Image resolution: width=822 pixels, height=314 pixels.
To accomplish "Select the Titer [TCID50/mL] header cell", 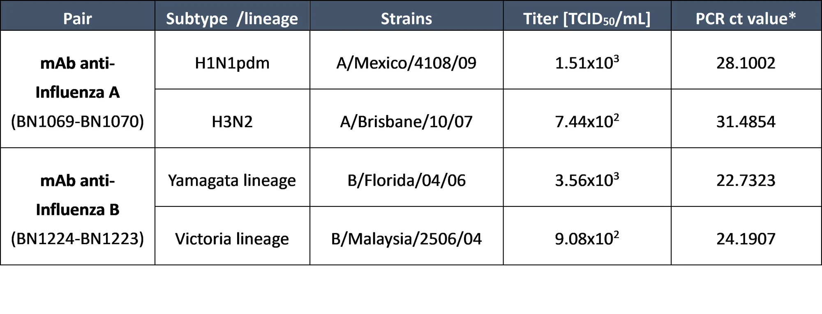I will pos(587,16).
